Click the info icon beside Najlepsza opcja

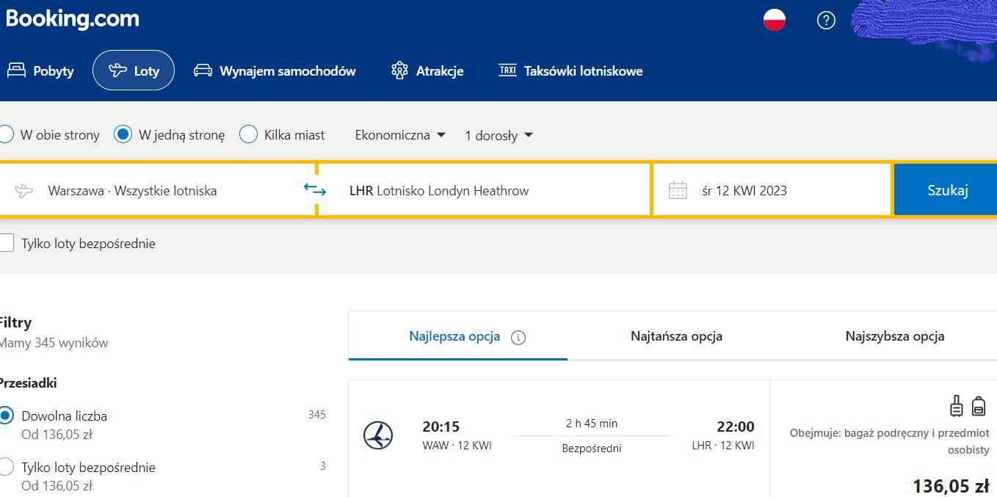[x=518, y=338]
